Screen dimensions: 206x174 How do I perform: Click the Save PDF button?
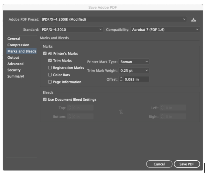pos(187,164)
